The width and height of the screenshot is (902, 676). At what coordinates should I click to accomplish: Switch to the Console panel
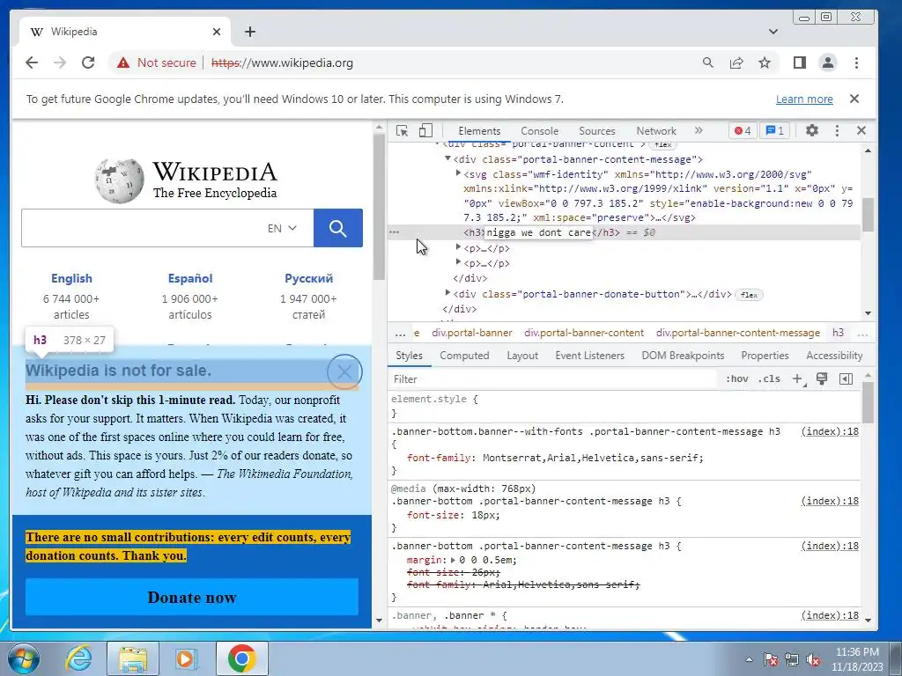[540, 131]
